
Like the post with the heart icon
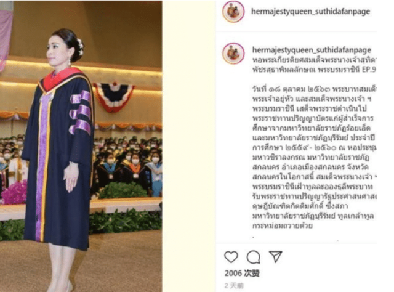[231, 257]
